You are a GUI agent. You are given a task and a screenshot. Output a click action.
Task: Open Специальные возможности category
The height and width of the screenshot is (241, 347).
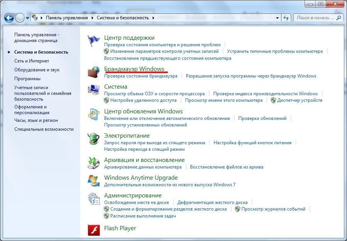(44, 129)
